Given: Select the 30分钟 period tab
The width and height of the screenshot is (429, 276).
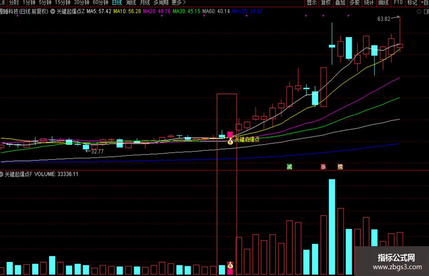Looking at the screenshot, I should (82, 3).
